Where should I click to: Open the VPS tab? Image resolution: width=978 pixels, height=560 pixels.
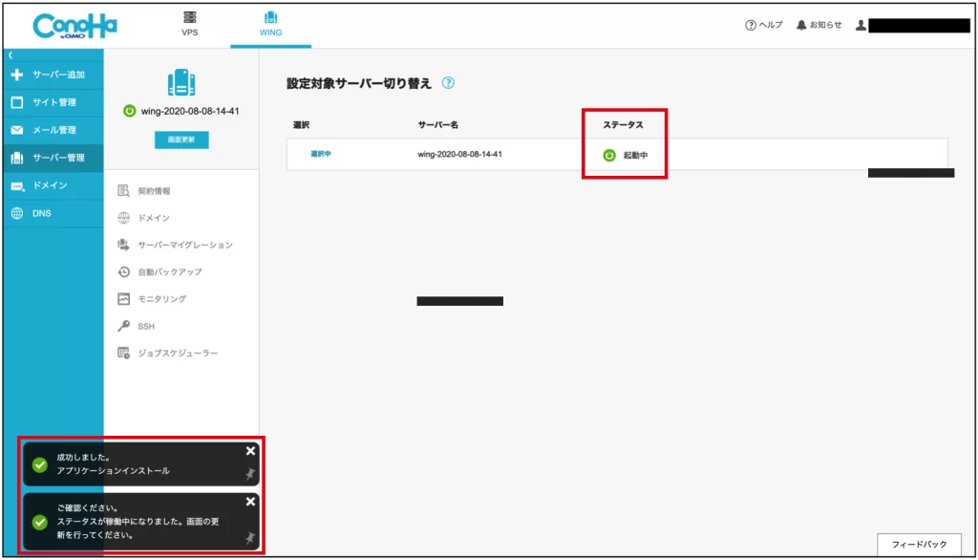tap(190, 24)
